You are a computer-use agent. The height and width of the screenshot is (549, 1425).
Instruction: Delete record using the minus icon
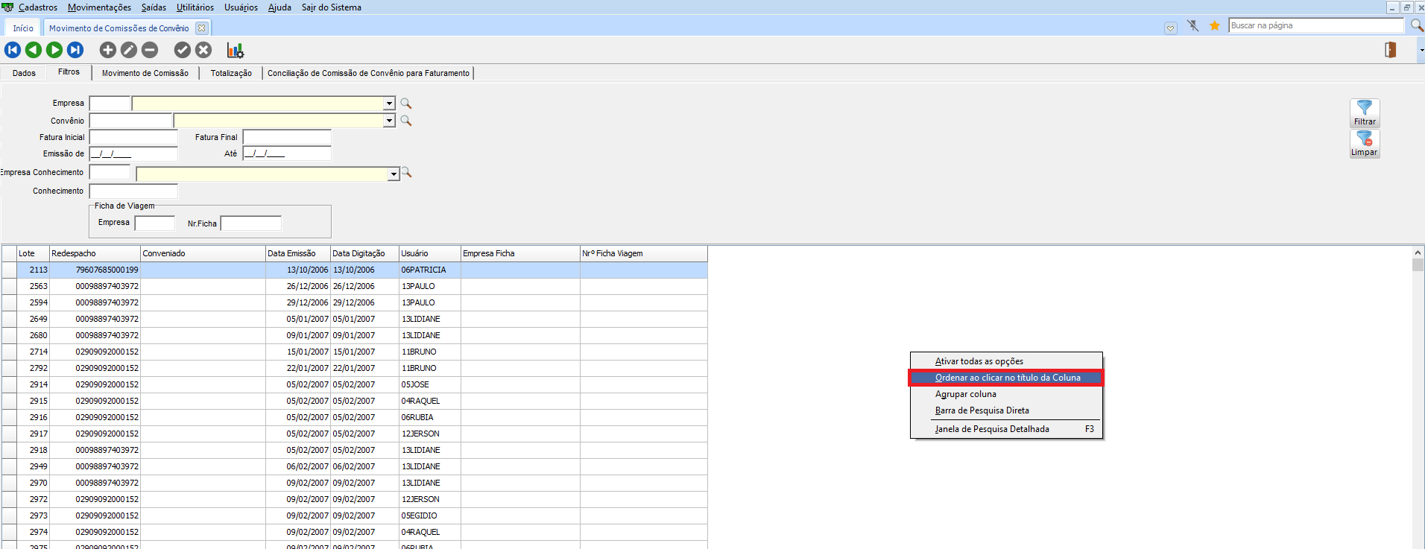150,50
